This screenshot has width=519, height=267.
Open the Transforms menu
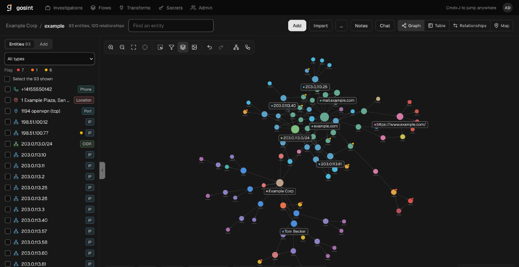(x=134, y=7)
